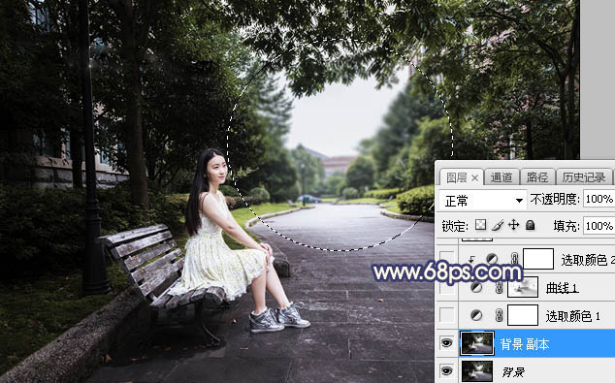615x383 pixels.
Task: Click the 填充 fill value field
Action: click(599, 225)
